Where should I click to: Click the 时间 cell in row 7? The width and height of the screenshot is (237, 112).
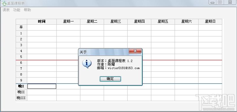tap(42, 69)
